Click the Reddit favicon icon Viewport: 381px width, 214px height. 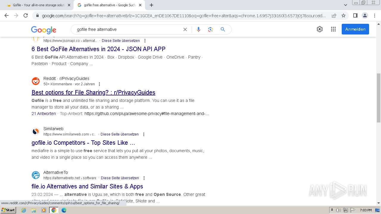(x=36, y=81)
